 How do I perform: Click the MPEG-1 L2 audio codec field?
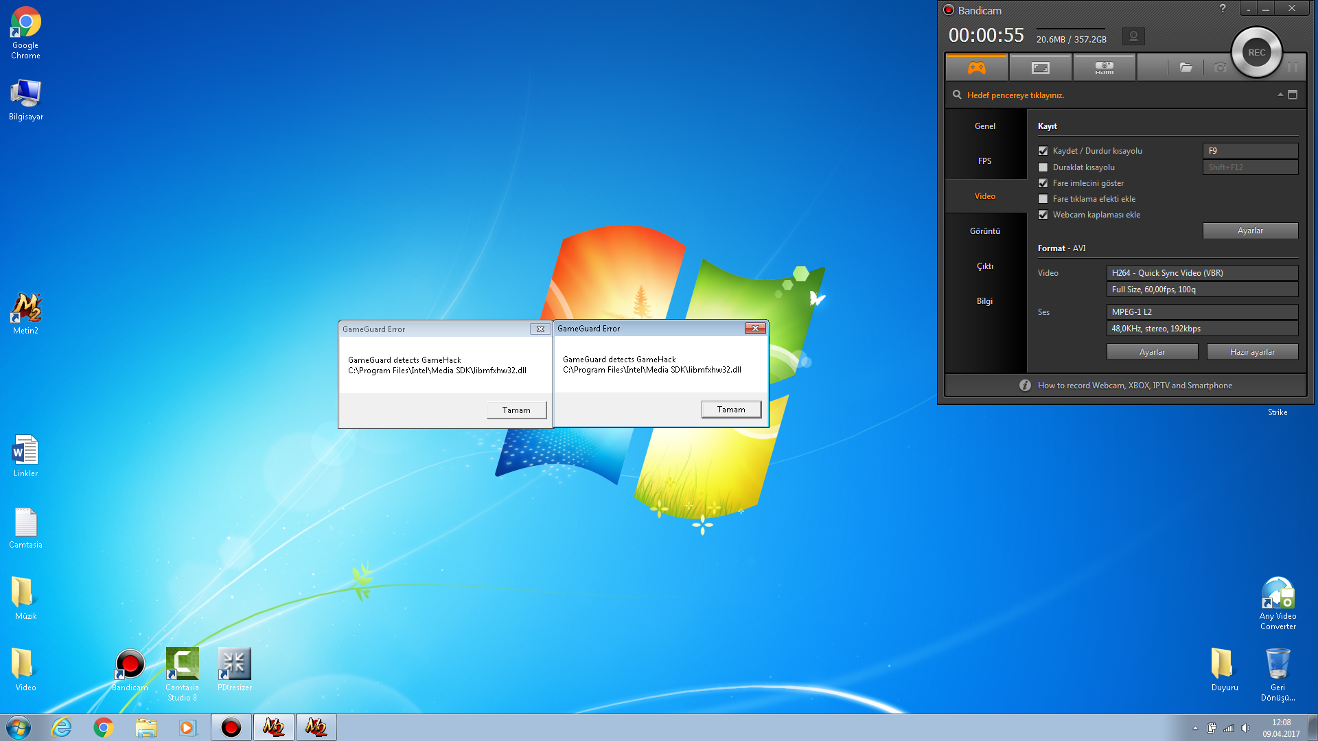coord(1202,312)
